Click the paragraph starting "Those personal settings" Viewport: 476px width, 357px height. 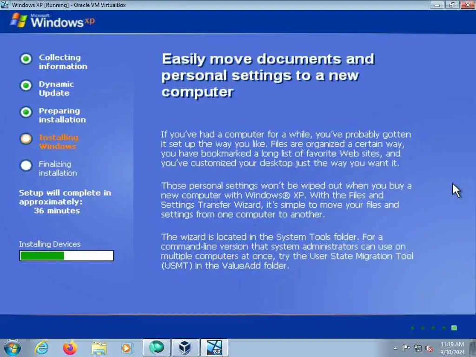tap(286, 200)
